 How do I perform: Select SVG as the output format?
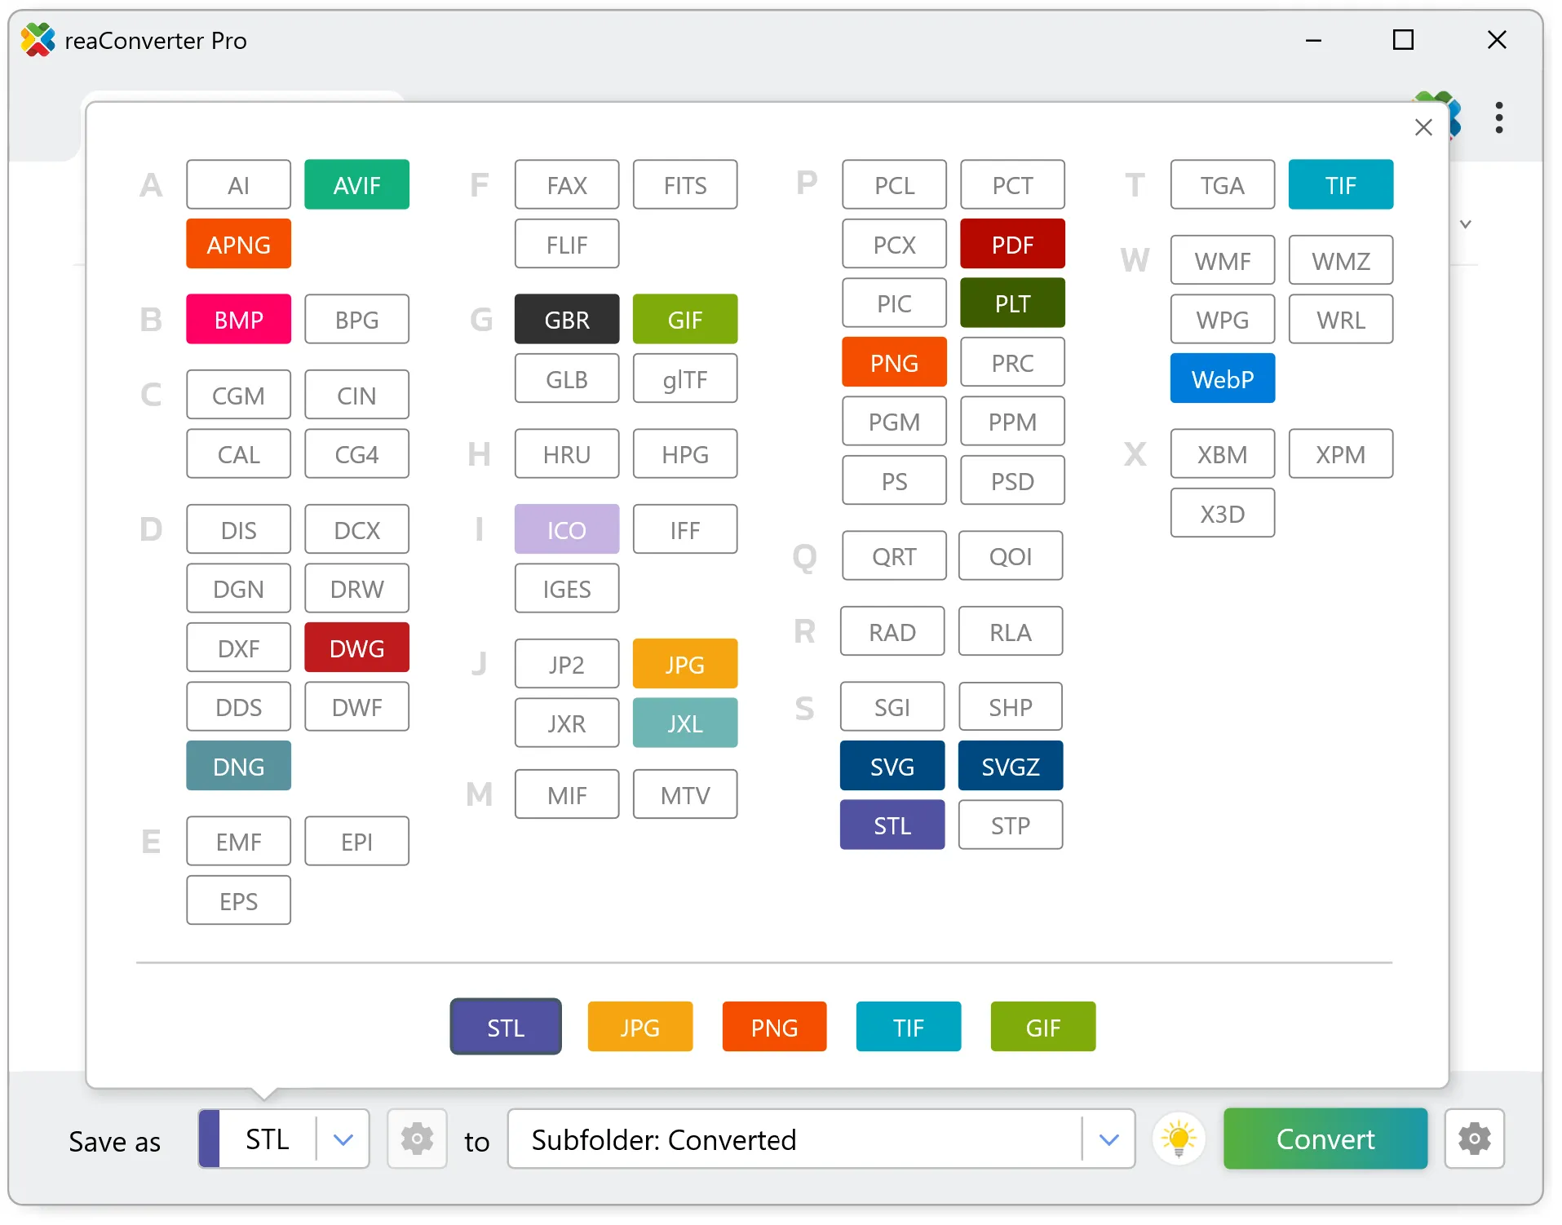[892, 766]
